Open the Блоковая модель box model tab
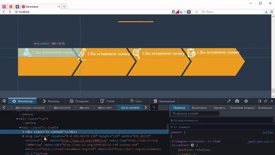The width and height of the screenshot is (275, 155). click(242, 108)
